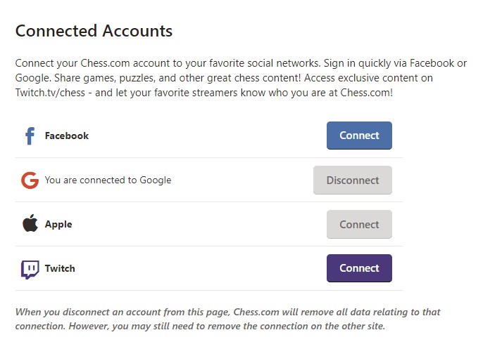Click the Google logo icon

pyautogui.click(x=30, y=180)
